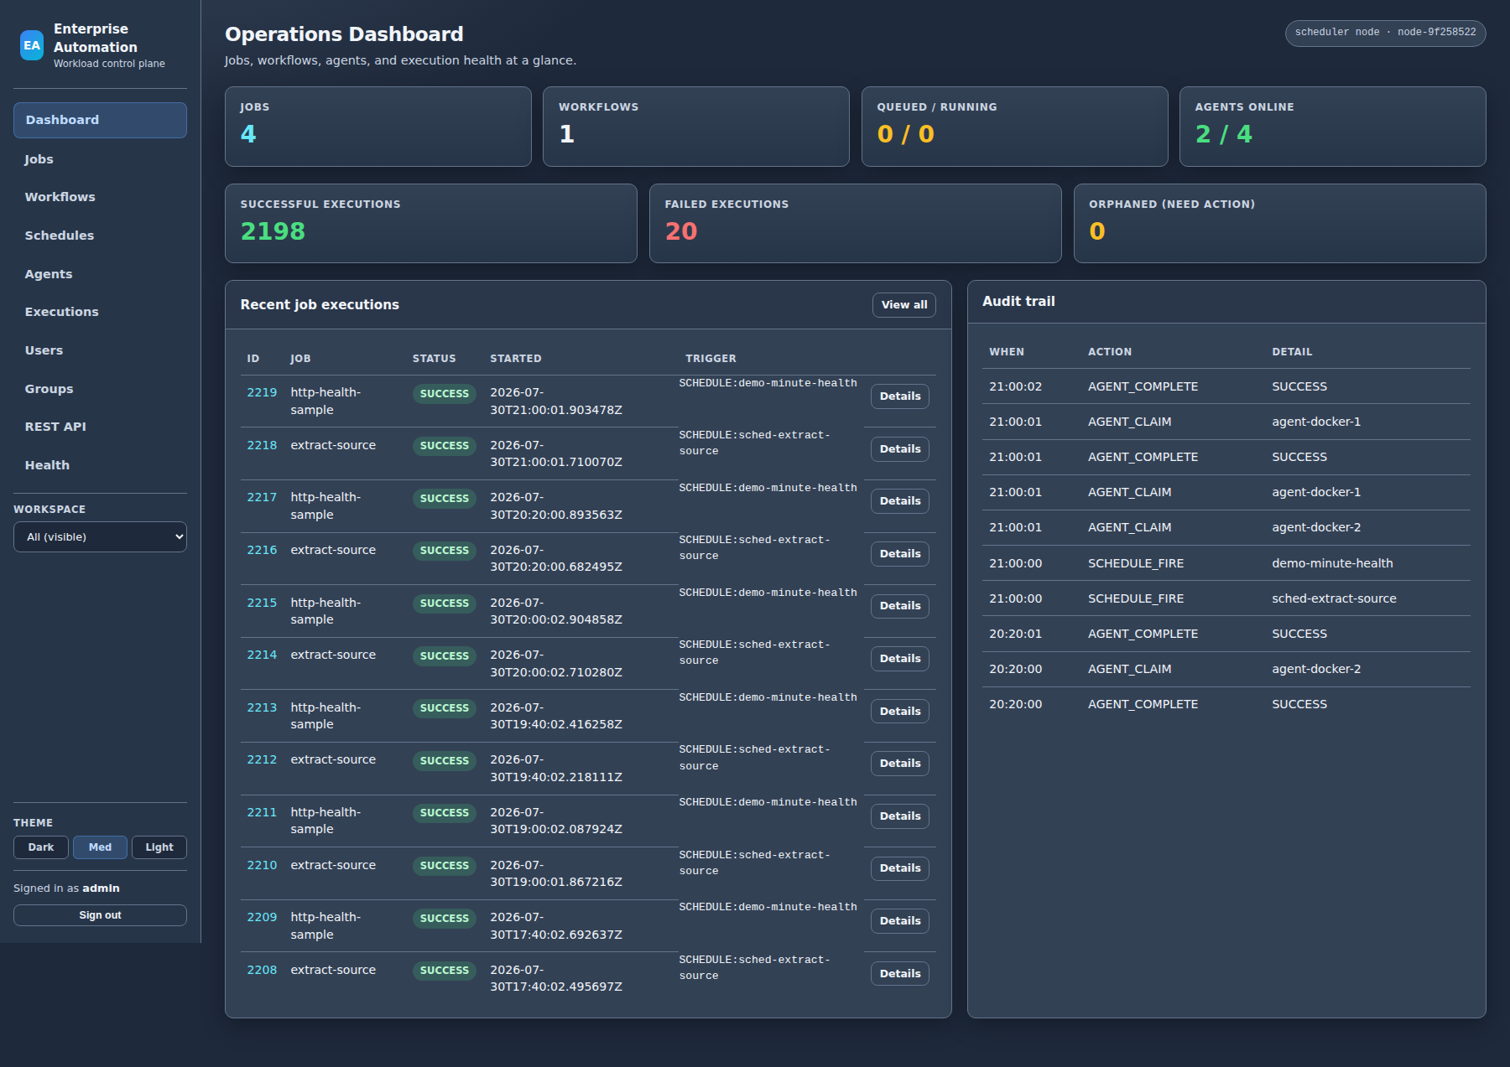Click Details for execution 2213
This screenshot has width=1510, height=1067.
tap(900, 712)
